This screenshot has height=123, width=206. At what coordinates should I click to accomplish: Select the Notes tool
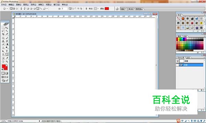pyautogui.click(x=3, y=58)
